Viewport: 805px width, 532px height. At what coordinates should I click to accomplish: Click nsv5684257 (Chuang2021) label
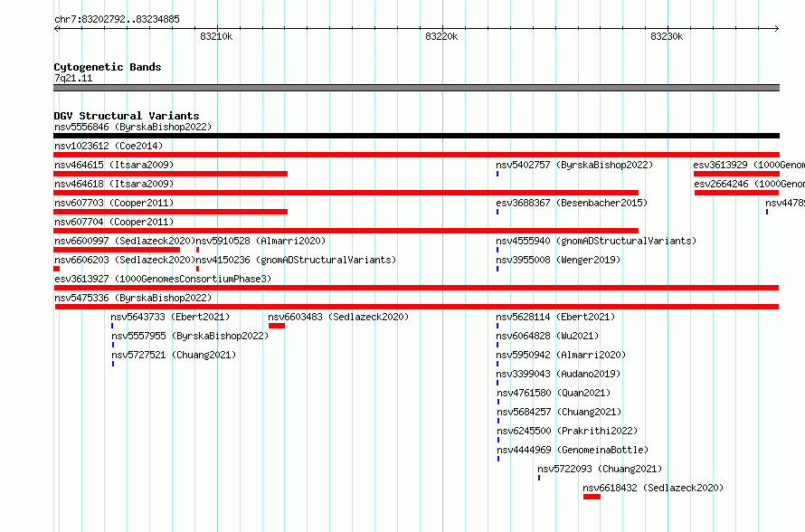pos(559,412)
